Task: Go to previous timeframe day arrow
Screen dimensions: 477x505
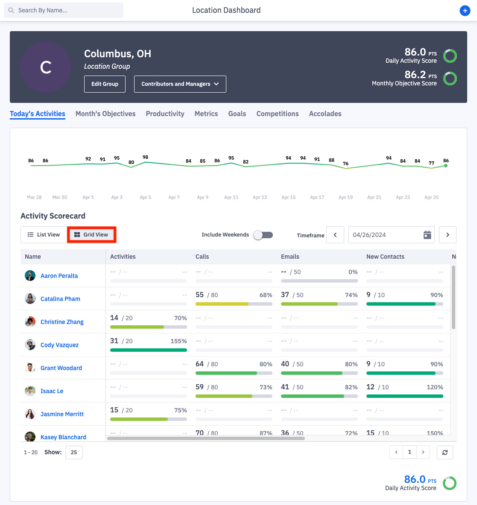Action: pyautogui.click(x=335, y=235)
